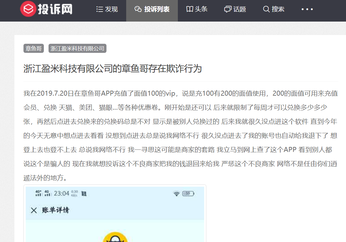Open the 头条 section
This screenshot has width=346, height=242.
coord(197,9)
